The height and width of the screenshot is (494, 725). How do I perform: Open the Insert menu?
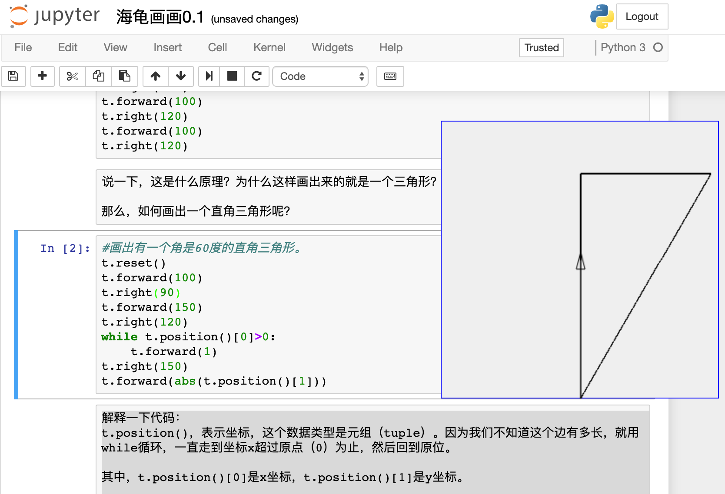(x=167, y=47)
